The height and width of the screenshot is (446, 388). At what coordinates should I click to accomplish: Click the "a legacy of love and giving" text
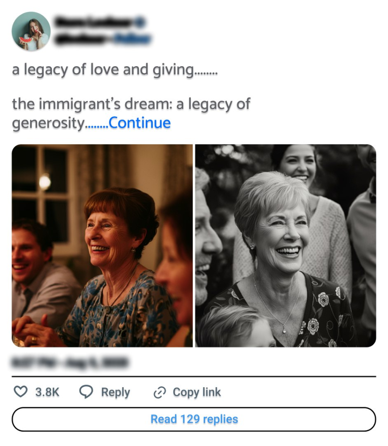103,70
